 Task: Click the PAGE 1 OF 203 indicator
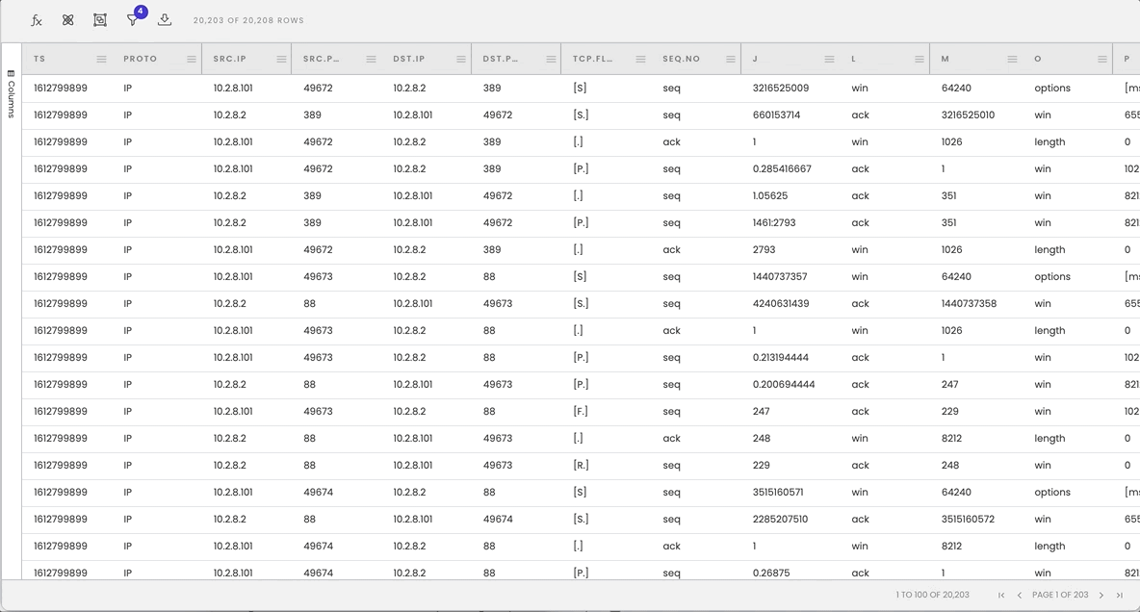(1060, 595)
